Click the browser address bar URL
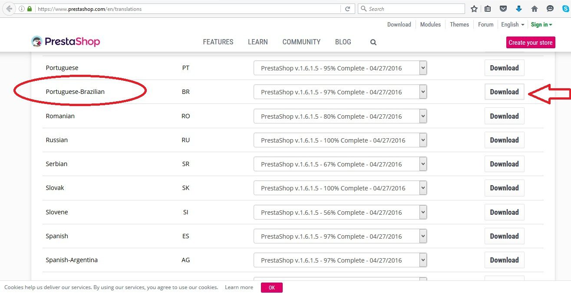Viewport: 571px width, 293px height. coord(89,9)
